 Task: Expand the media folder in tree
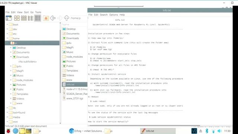[x=7, y=117]
